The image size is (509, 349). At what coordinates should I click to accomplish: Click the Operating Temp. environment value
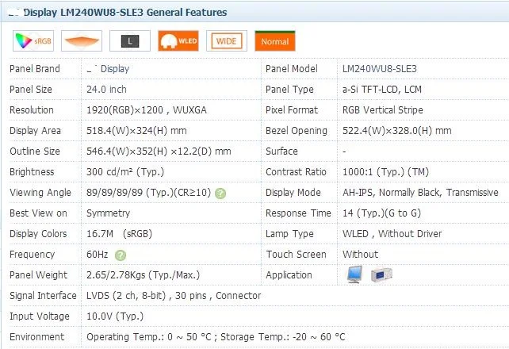pos(216,337)
